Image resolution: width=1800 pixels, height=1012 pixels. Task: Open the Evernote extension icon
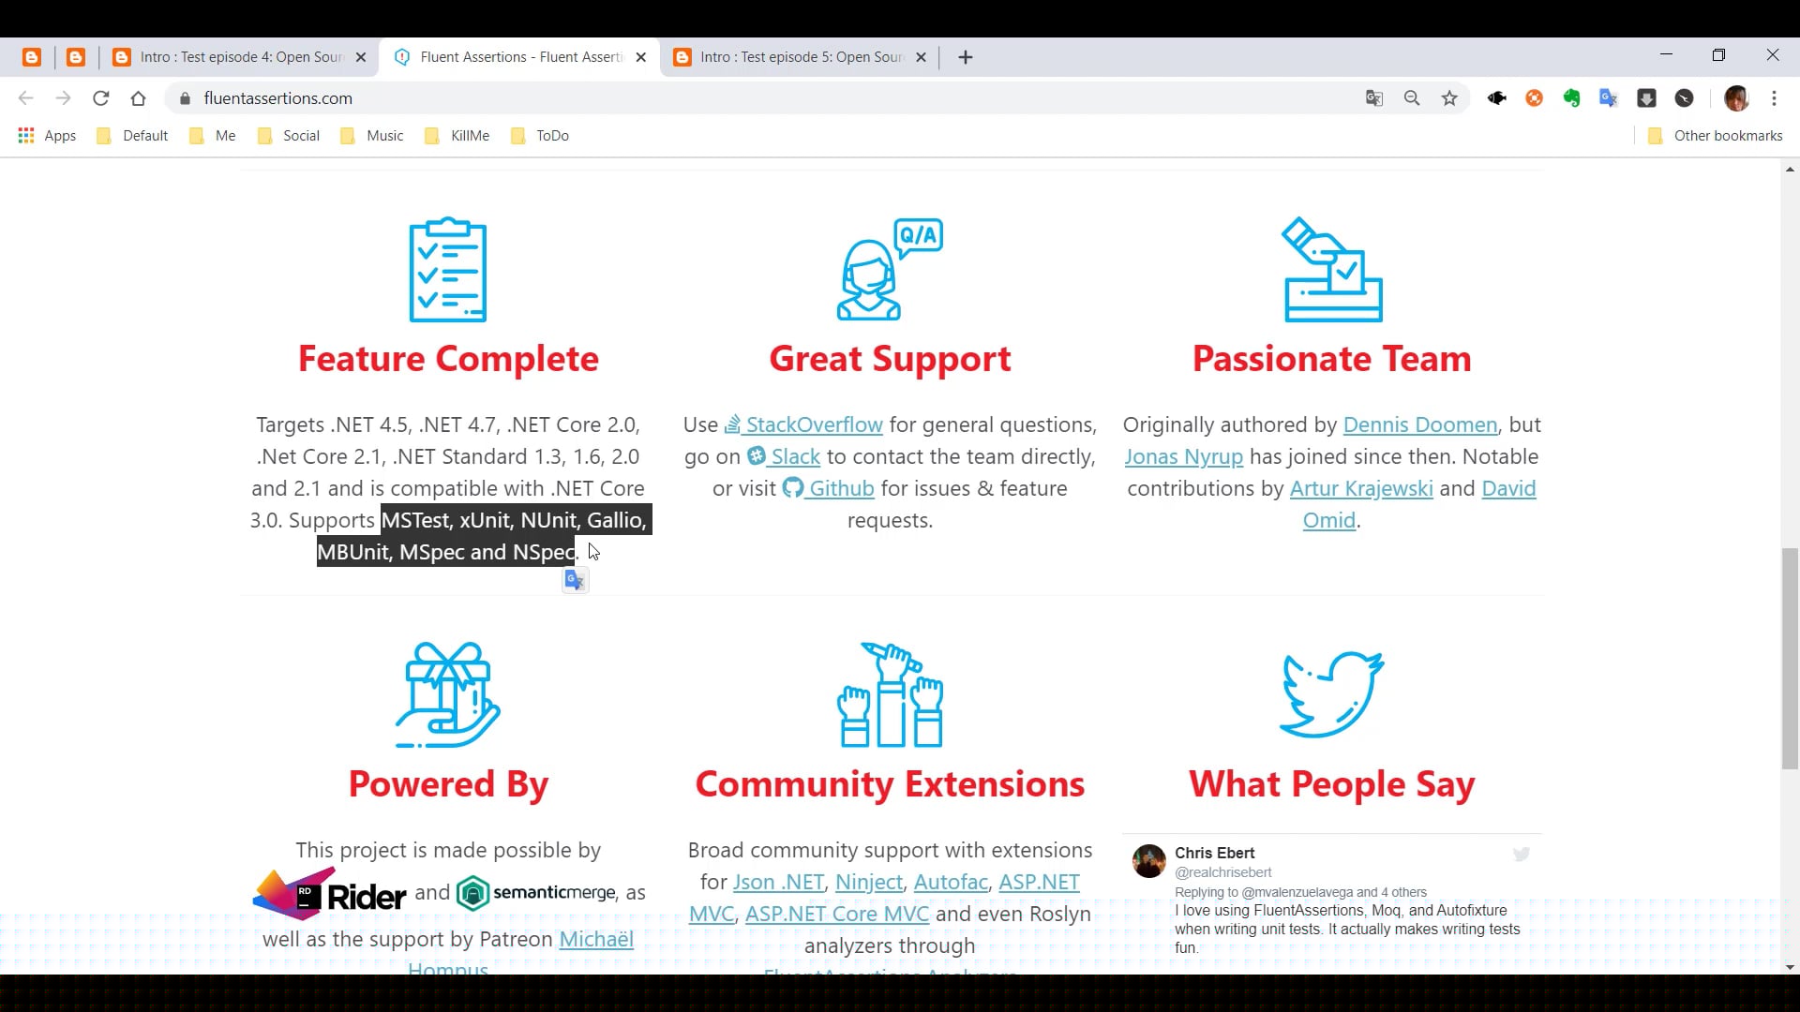(1571, 98)
